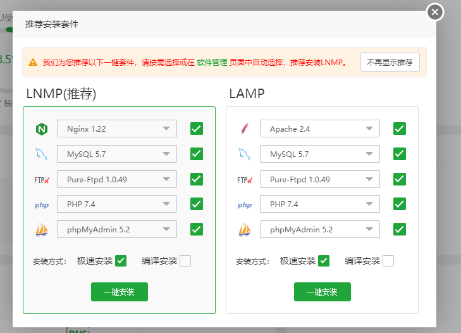461x333 pixels.
Task: Enable 编译安装 checkbox in LNMP
Action: [185, 261]
